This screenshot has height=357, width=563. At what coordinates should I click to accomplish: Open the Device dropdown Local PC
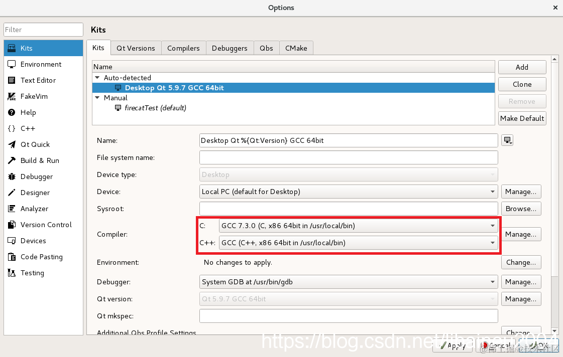(x=349, y=192)
